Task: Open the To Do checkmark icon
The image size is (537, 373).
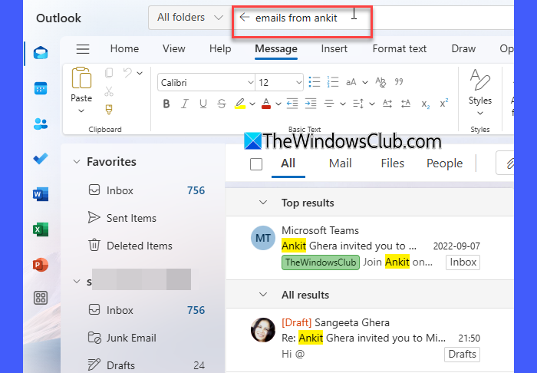Action: (41, 159)
